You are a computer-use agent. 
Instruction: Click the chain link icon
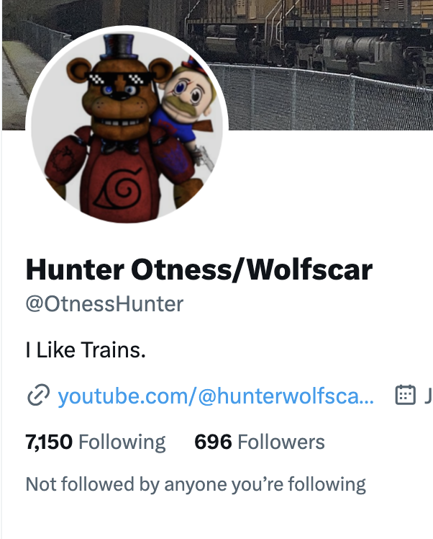[x=38, y=396]
